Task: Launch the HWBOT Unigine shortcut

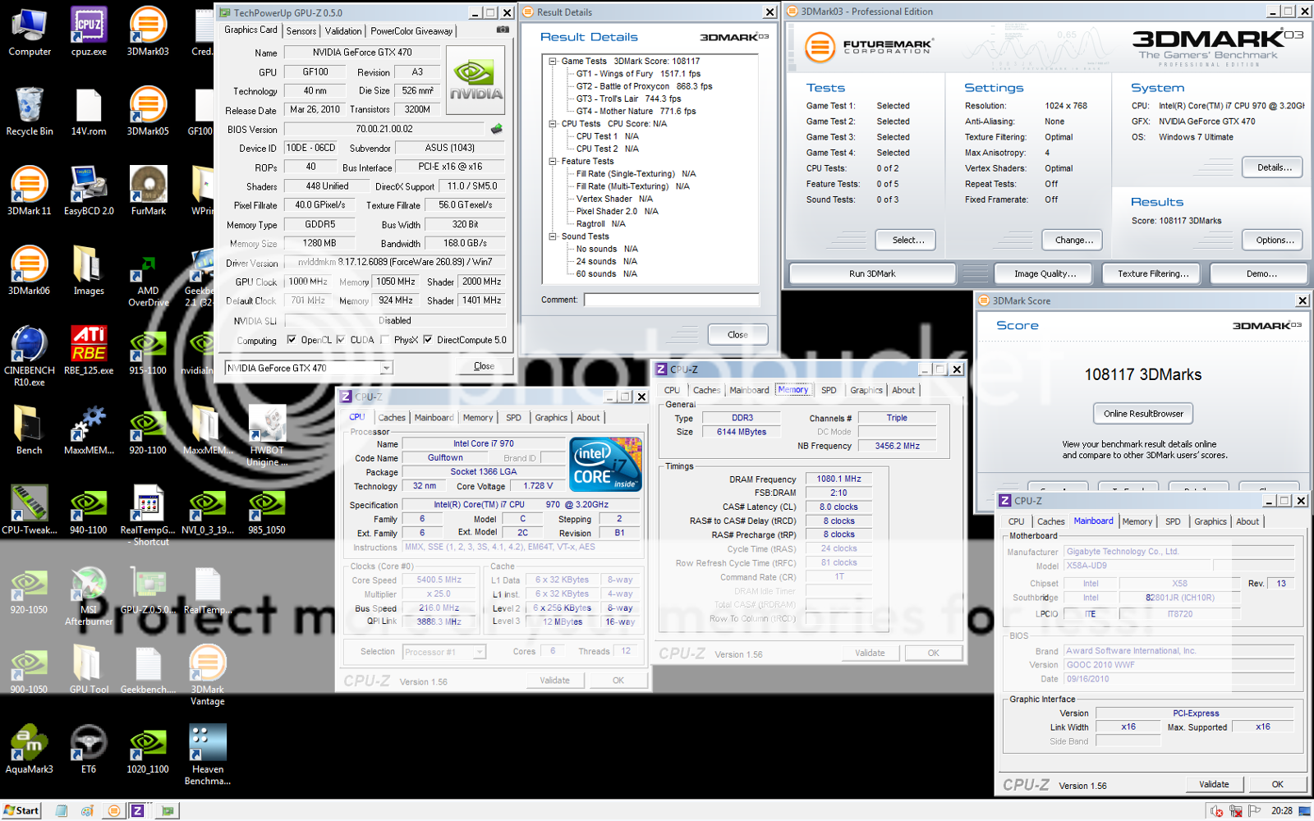Action: click(x=267, y=436)
